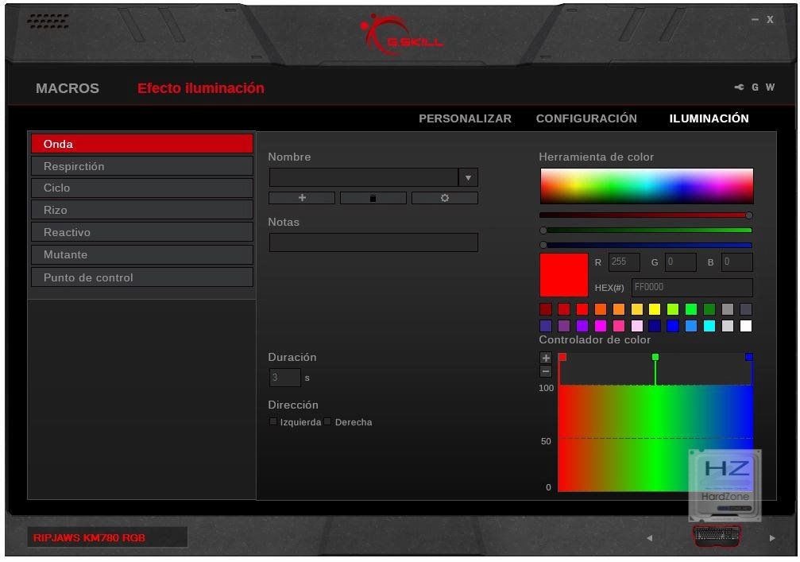Click the G icon in the header
This screenshot has height=562, width=800.
(755, 87)
